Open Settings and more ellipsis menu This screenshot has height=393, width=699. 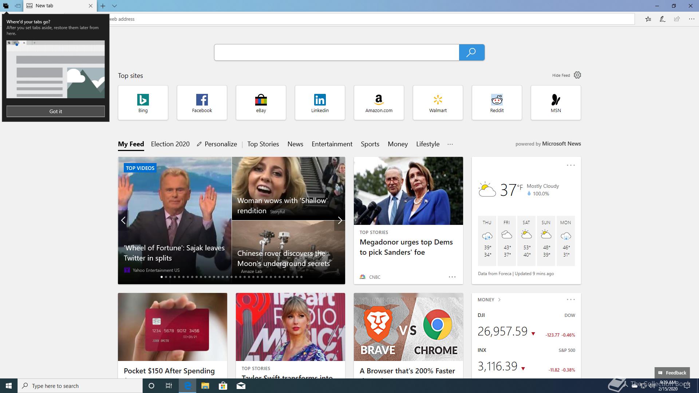click(x=691, y=19)
